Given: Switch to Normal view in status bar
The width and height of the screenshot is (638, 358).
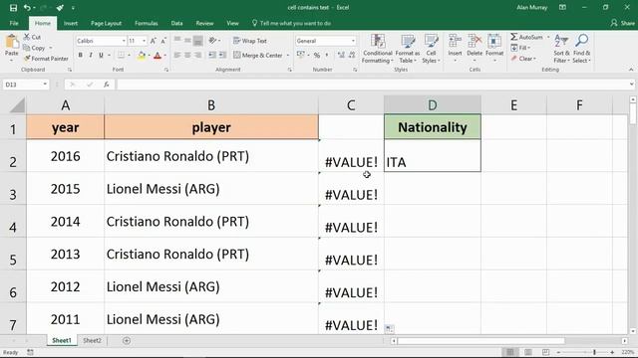Looking at the screenshot, I should click(509, 352).
